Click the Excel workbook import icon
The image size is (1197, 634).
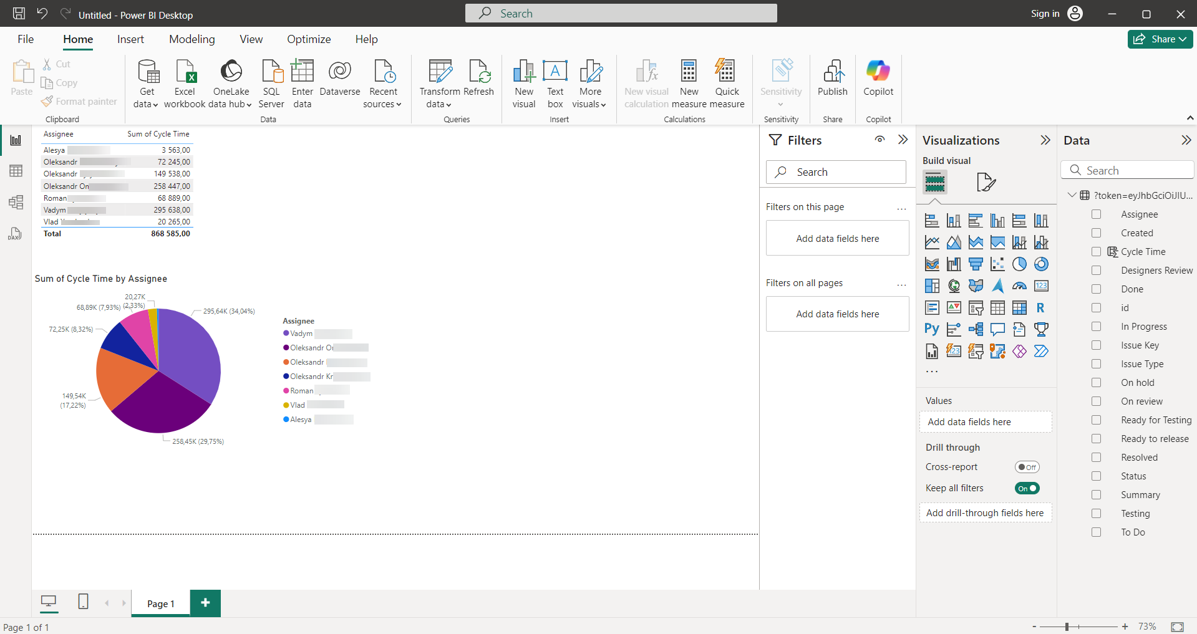tap(185, 72)
